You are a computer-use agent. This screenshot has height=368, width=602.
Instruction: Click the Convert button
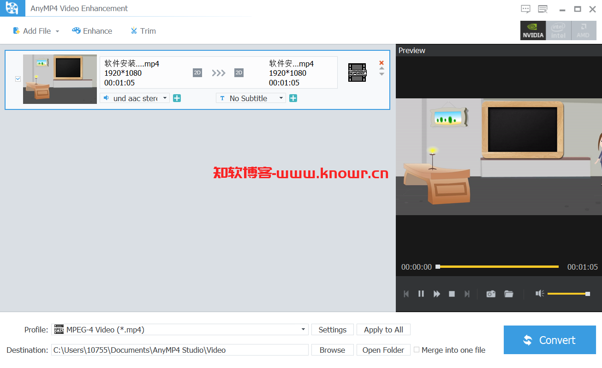tap(550, 340)
